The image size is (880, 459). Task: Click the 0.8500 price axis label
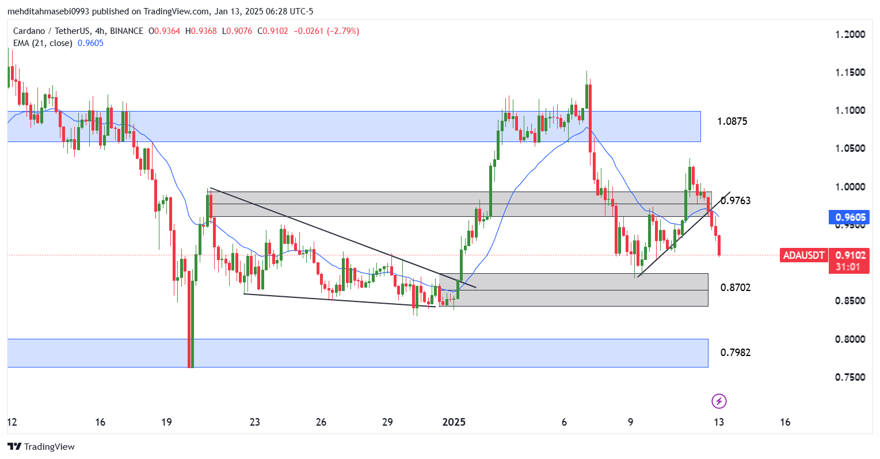[850, 301]
